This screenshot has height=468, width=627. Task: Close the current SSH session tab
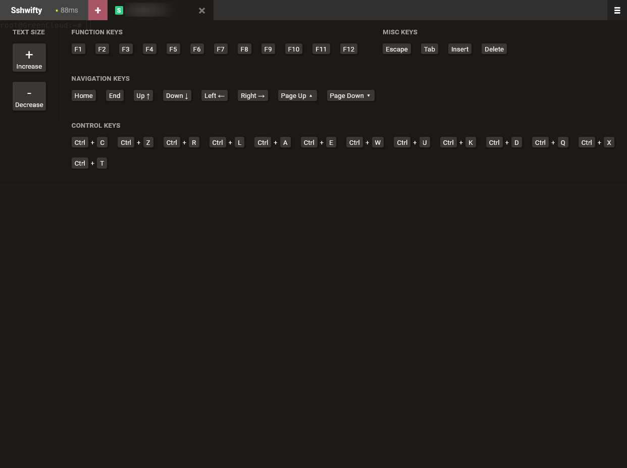202,10
